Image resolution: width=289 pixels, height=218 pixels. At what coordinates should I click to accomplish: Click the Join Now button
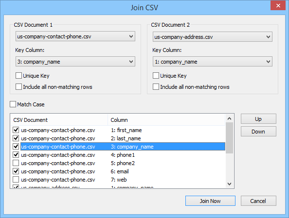click(210, 201)
